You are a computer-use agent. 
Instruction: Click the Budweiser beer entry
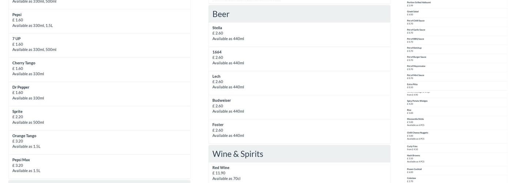[x=222, y=100]
